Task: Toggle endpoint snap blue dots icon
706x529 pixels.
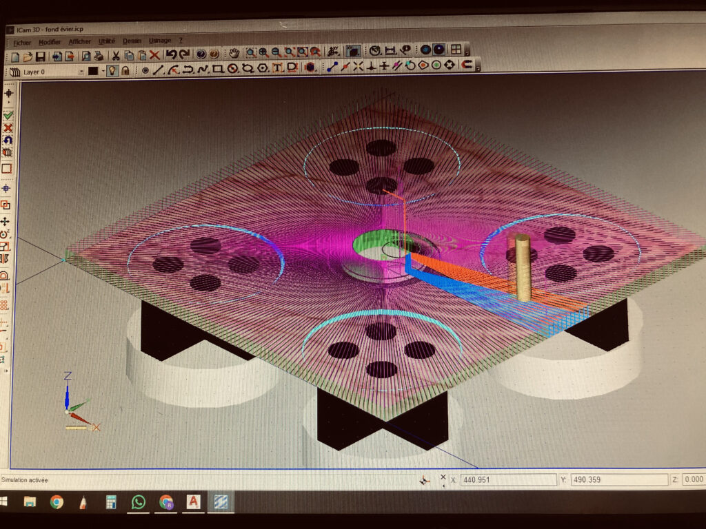Action: tap(332, 67)
